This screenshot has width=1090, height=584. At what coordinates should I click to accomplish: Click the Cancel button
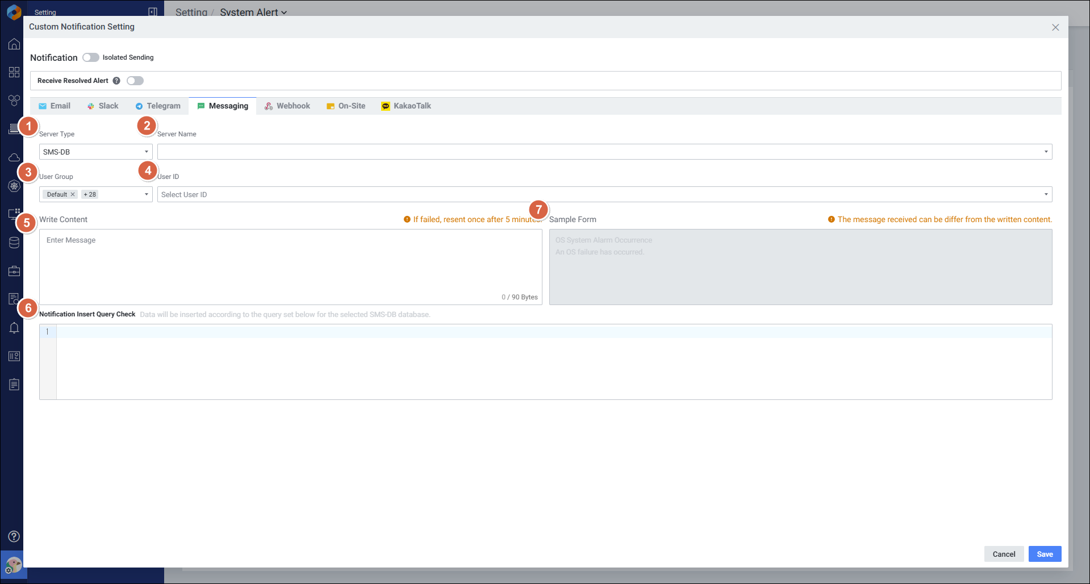coord(1004,554)
